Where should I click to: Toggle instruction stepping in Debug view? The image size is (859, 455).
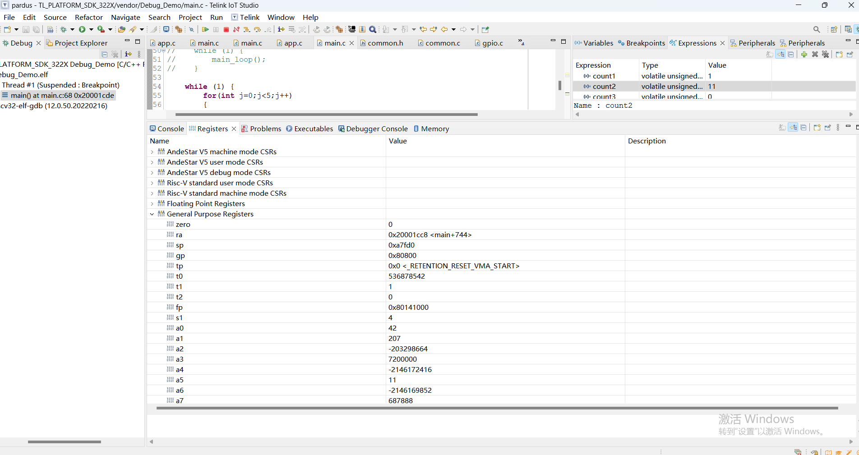(x=128, y=54)
